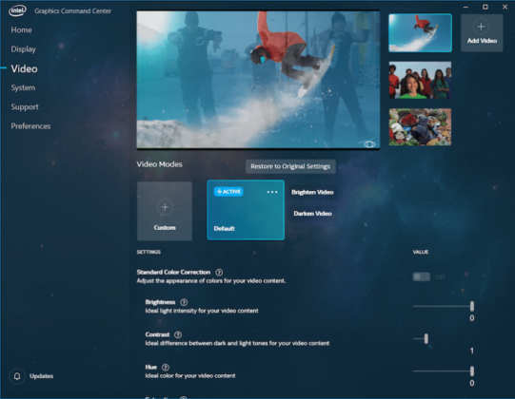The height and width of the screenshot is (399, 515).
Task: Toggle the Standard Color Correction switch
Action: 422,276
